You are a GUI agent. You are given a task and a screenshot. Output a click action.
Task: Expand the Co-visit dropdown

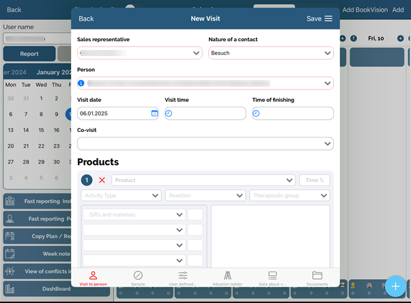(x=328, y=144)
